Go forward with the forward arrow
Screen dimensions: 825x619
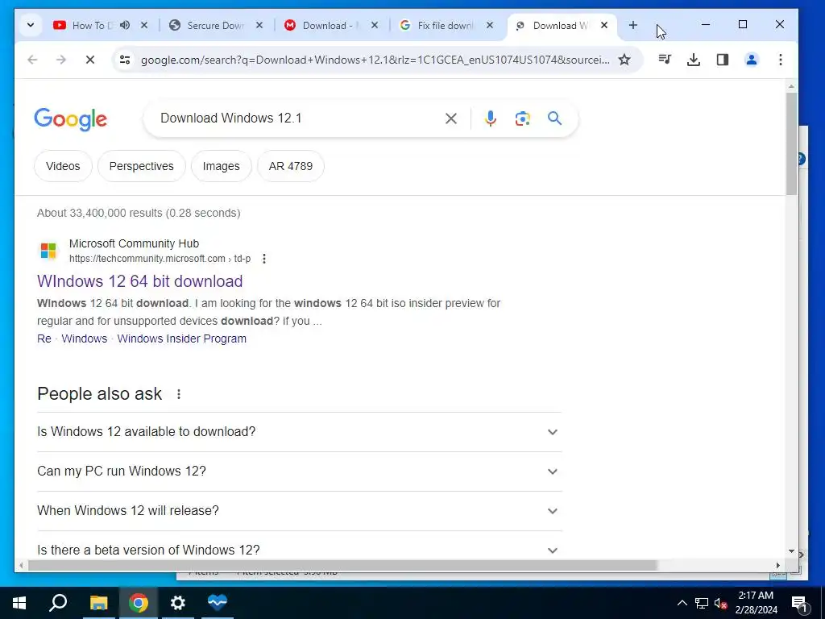click(61, 60)
